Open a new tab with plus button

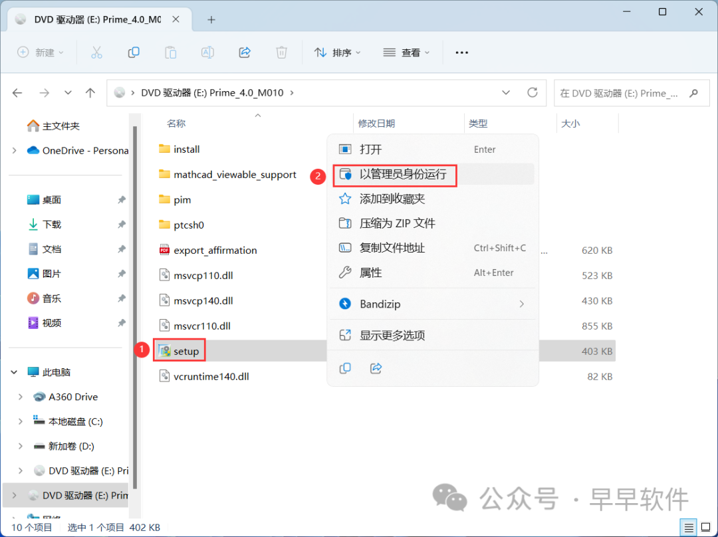[211, 20]
